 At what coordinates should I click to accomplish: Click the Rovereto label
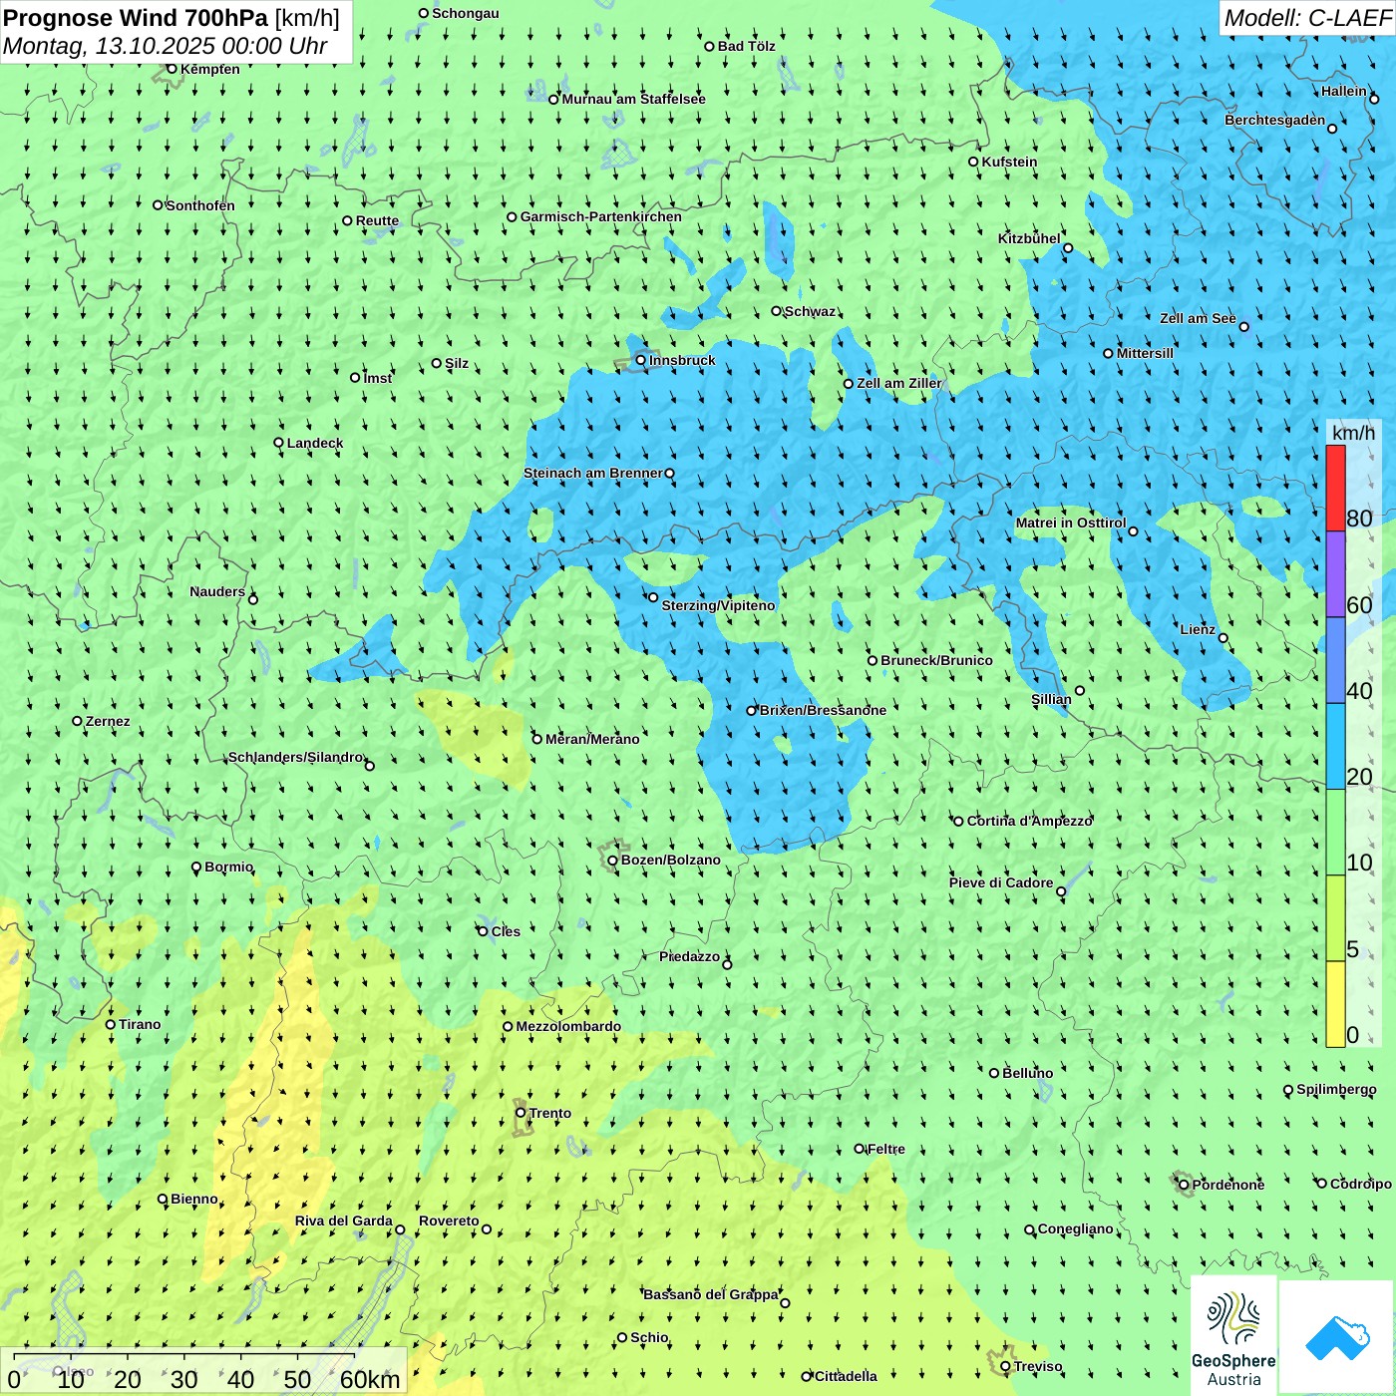pyautogui.click(x=449, y=1221)
